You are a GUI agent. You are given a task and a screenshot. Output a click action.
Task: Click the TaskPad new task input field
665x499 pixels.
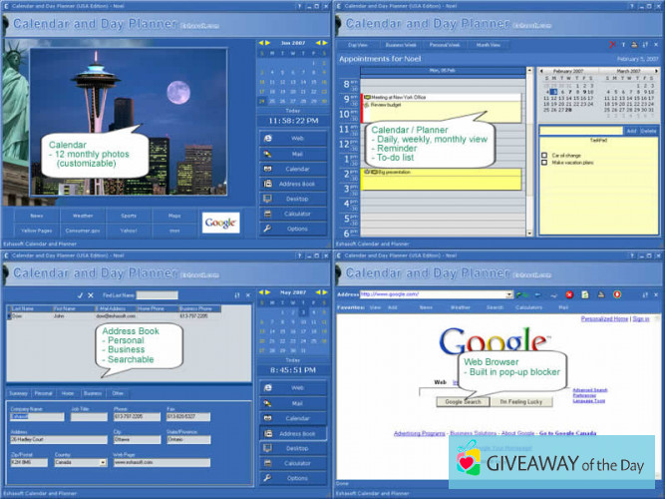[x=581, y=131]
